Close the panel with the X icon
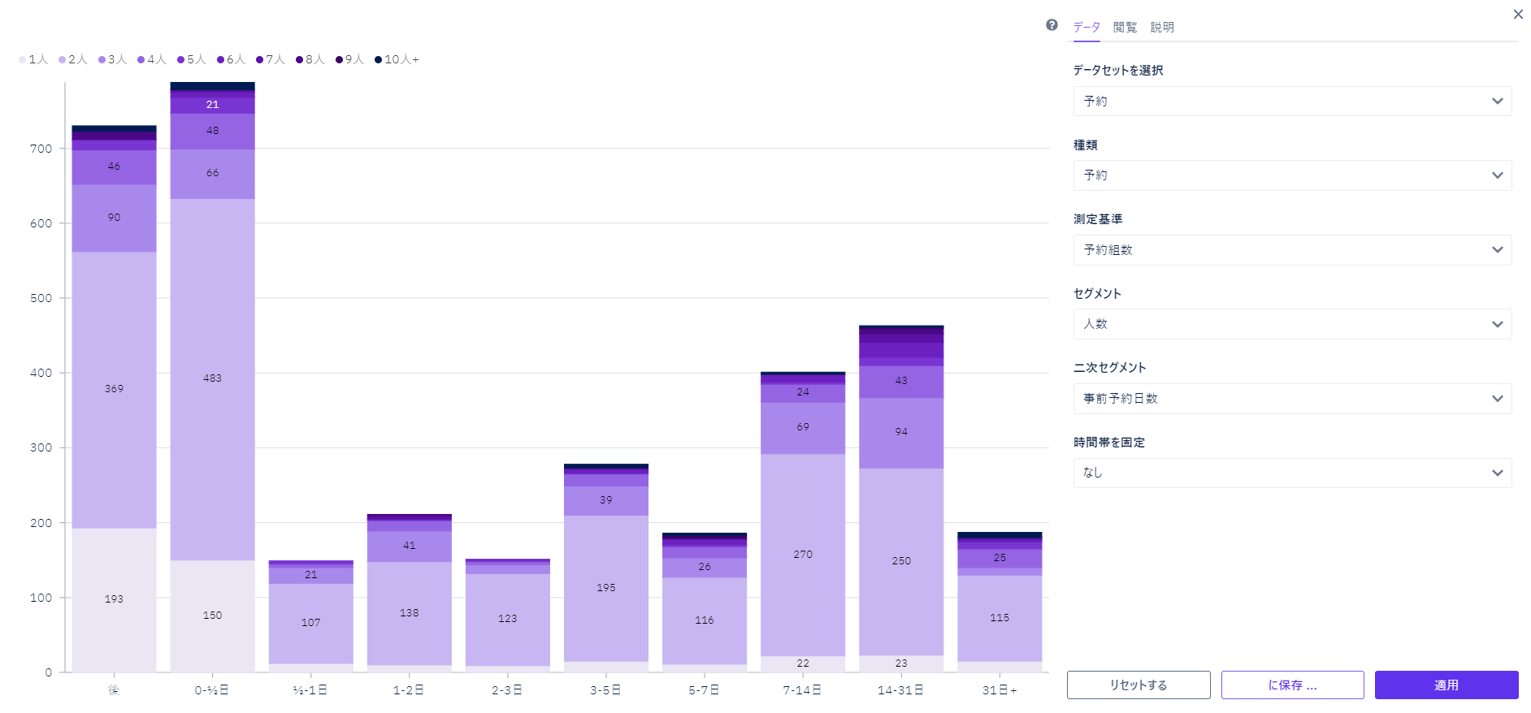 [1517, 15]
